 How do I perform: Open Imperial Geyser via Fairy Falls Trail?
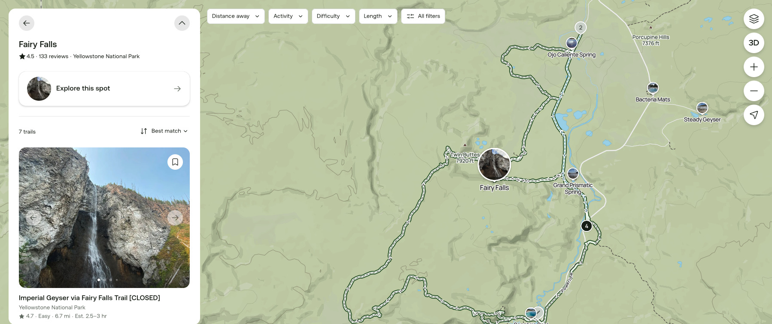click(x=89, y=298)
